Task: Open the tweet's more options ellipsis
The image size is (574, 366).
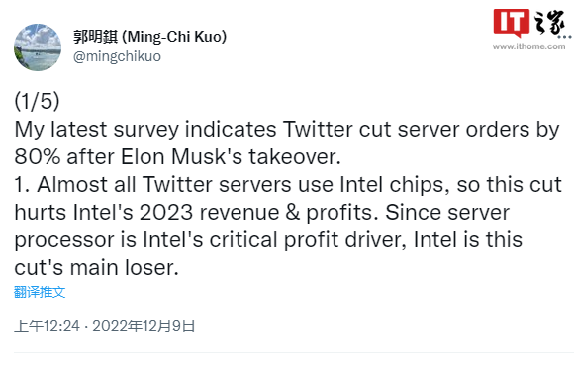Action: click(564, 37)
